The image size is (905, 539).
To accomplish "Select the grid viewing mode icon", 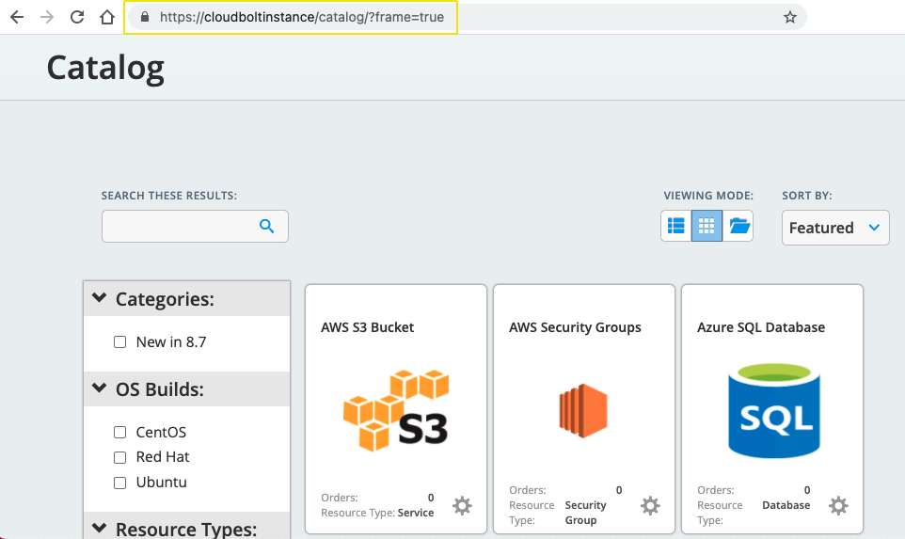I will [x=707, y=226].
